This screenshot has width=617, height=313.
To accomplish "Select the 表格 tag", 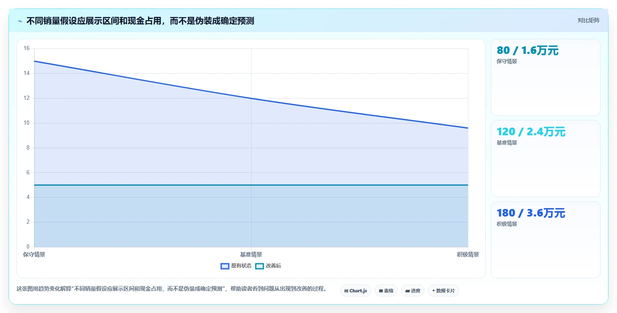I will (386, 291).
